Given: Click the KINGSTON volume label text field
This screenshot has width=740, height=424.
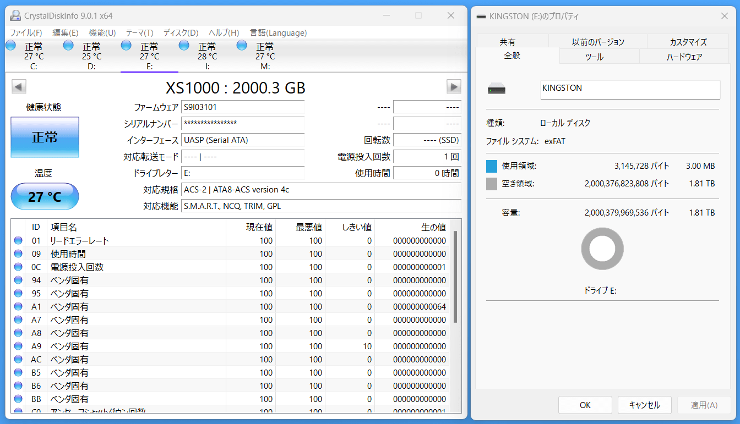Looking at the screenshot, I should pyautogui.click(x=630, y=89).
